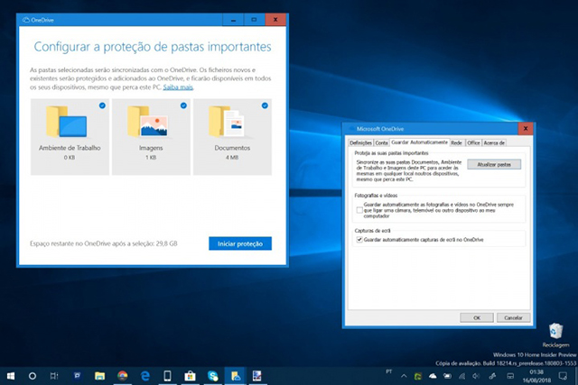The height and width of the screenshot is (385, 578).
Task: Select the Documentos folder tile
Action: (x=232, y=137)
